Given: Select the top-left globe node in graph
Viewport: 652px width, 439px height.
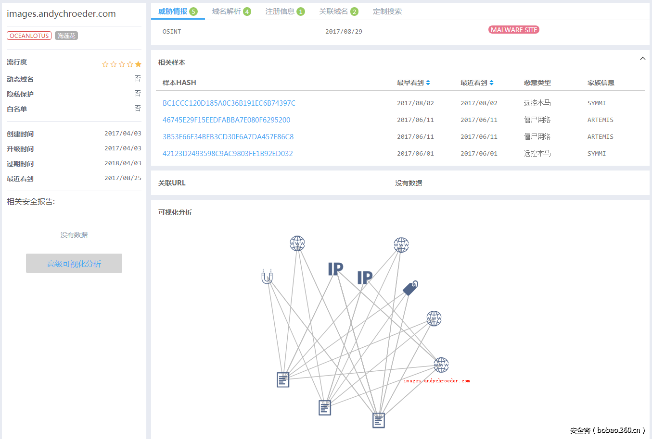Looking at the screenshot, I should 297,244.
